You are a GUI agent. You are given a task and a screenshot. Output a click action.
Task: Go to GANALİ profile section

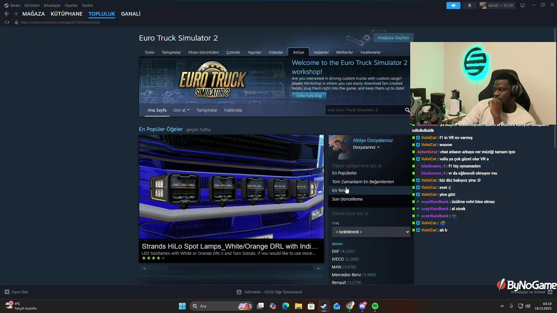131,14
